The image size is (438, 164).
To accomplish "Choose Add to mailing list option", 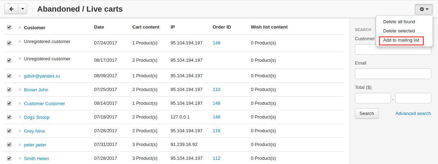I will pyautogui.click(x=401, y=41).
